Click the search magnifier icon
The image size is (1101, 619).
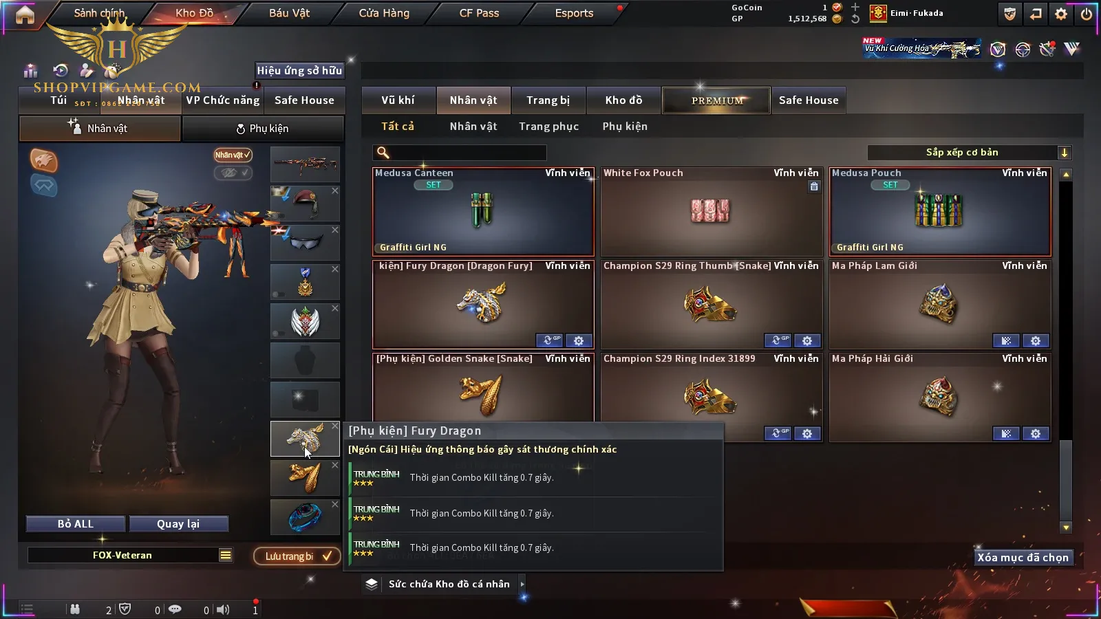(x=383, y=153)
